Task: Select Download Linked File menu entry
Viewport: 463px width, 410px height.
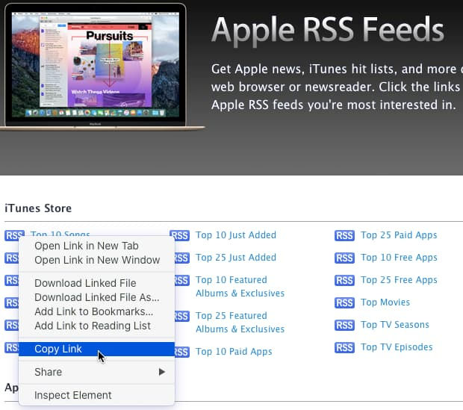Action: point(96,283)
